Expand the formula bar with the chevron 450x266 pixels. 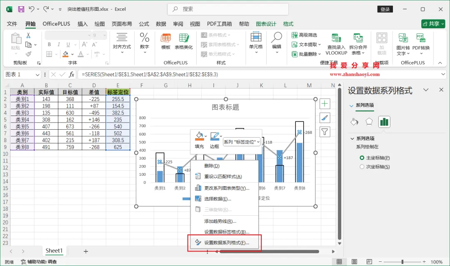coord(443,74)
